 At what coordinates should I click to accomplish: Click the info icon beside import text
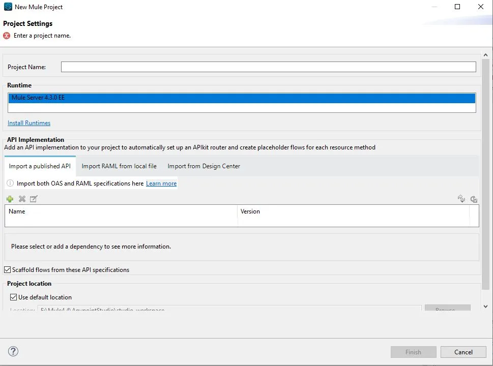10,183
